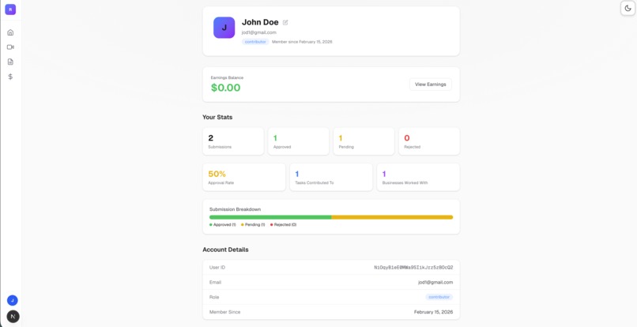Edit profile name with the pencil icon
This screenshot has width=637, height=327.
(285, 23)
